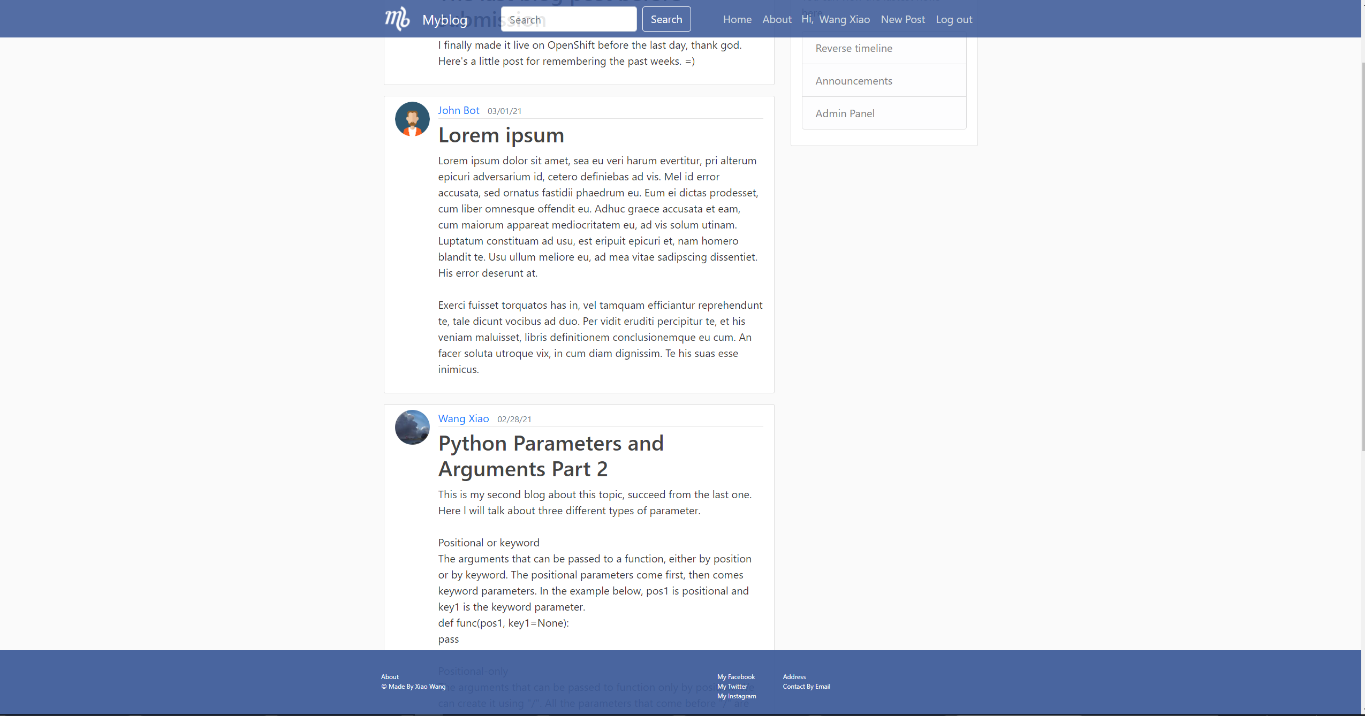Click the Myblog logo icon
This screenshot has height=716, width=1365.
pos(397,19)
